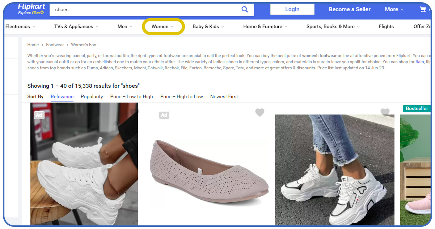Open the white sneakers product image
The width and height of the screenshot is (435, 229).
84,164
